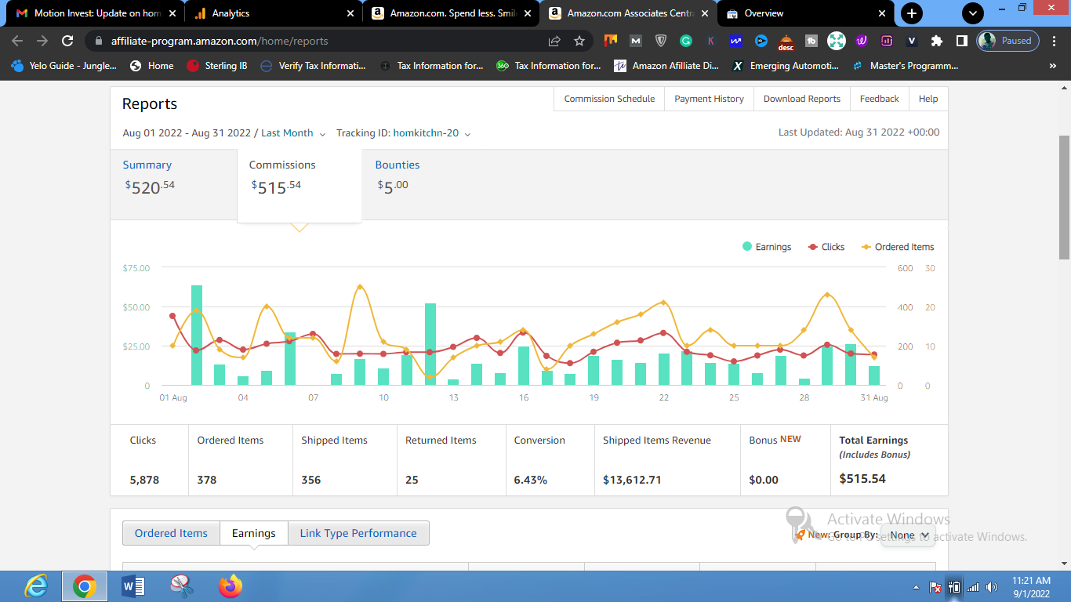Open the Tracking ID homkitchn-20 dropdown

pyautogui.click(x=404, y=133)
